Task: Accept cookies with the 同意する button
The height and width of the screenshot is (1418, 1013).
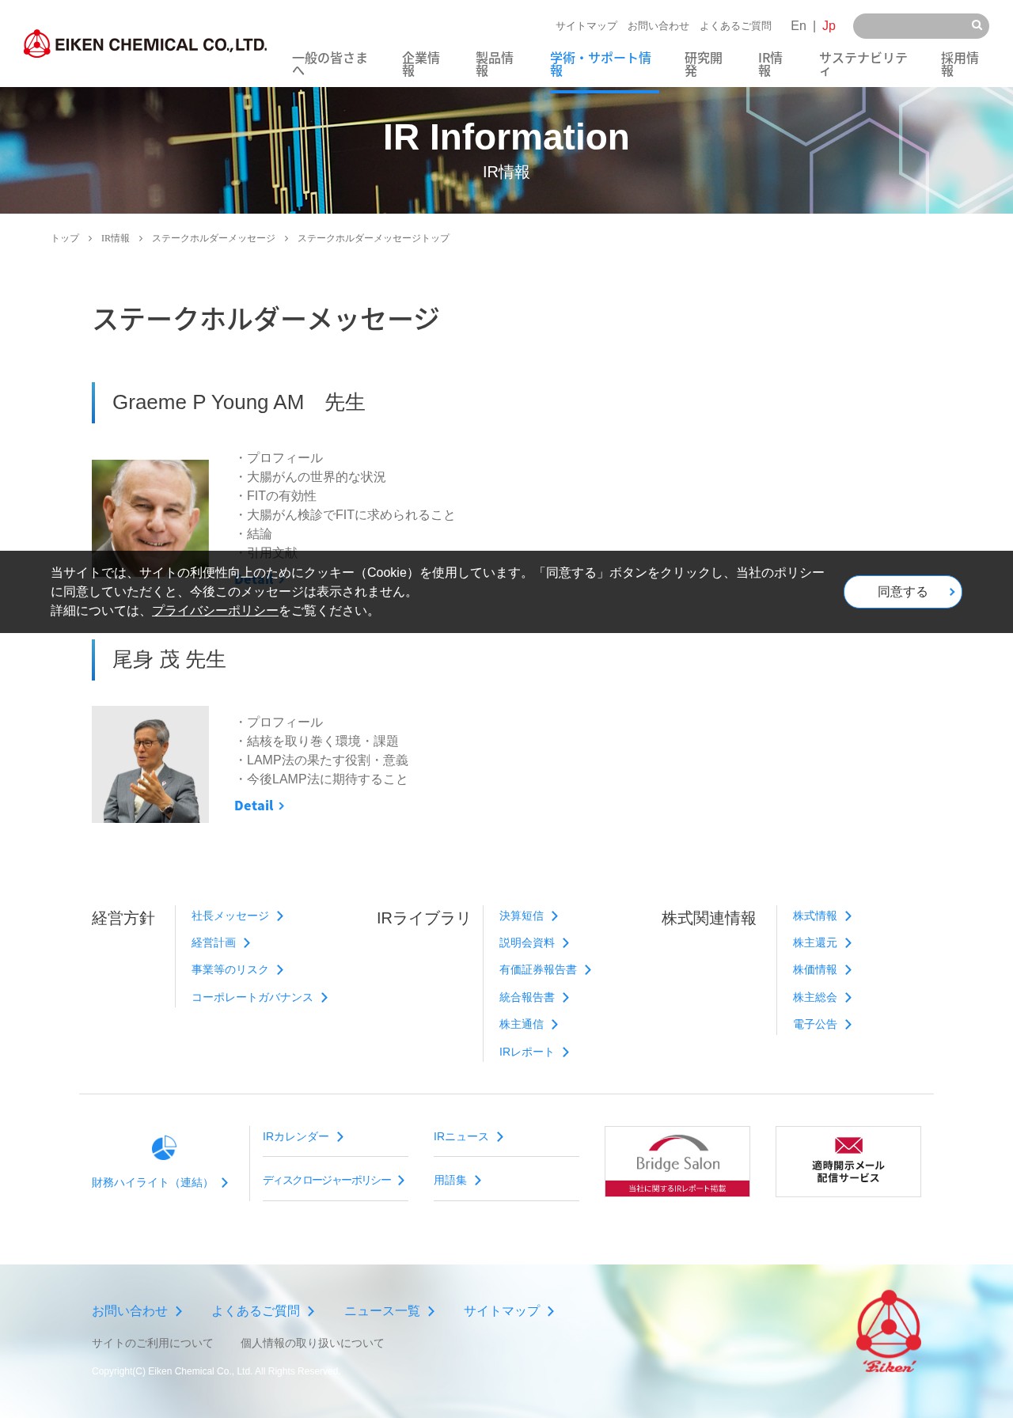Action: coord(903,592)
